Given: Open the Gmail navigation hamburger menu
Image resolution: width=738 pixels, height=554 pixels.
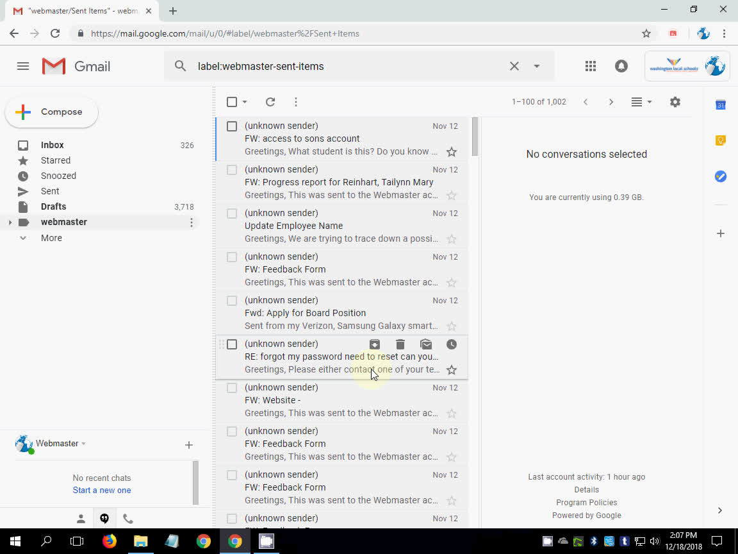Looking at the screenshot, I should point(23,66).
